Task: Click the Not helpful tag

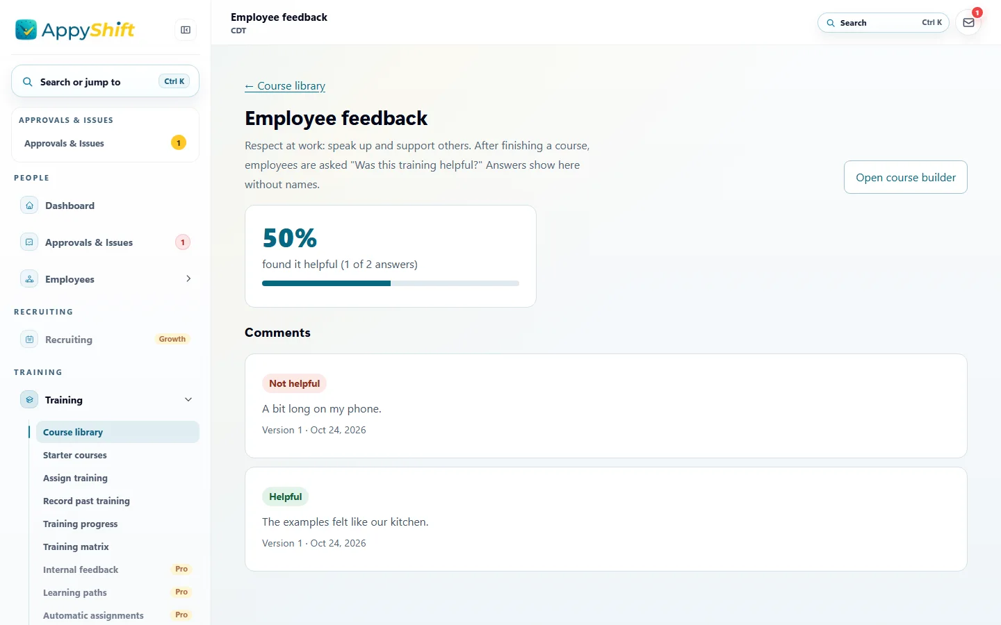Action: click(x=294, y=383)
